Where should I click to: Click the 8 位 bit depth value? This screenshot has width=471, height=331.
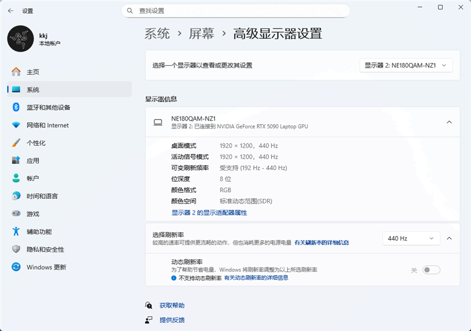tap(225, 179)
